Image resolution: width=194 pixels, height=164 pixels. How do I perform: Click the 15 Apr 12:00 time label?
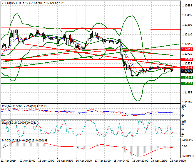tap(46, 161)
